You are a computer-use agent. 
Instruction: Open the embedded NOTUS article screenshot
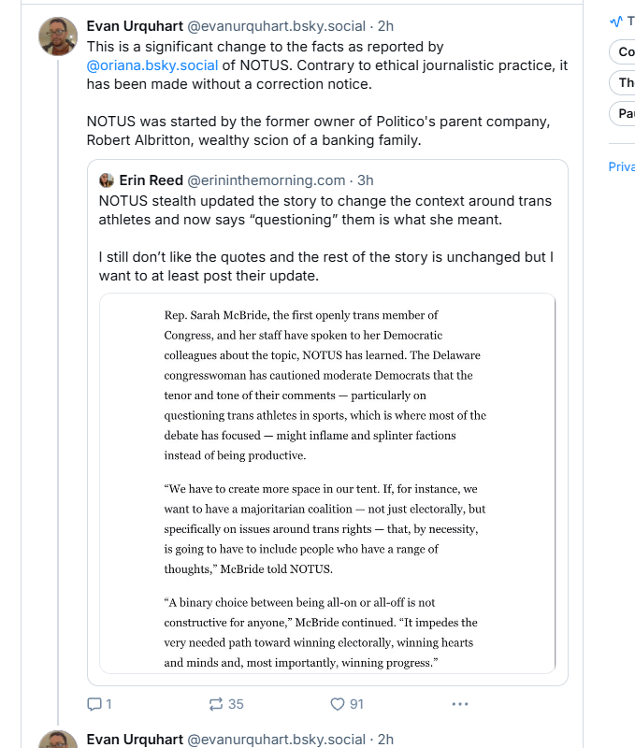tap(326, 483)
